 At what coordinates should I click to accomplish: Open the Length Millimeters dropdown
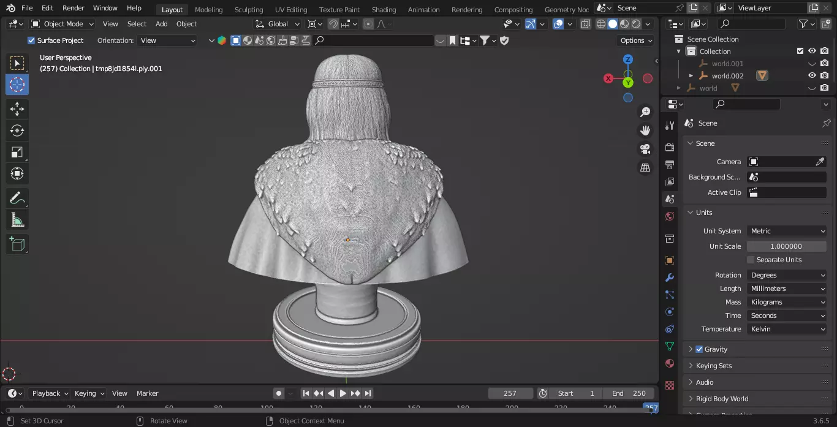[x=787, y=289]
